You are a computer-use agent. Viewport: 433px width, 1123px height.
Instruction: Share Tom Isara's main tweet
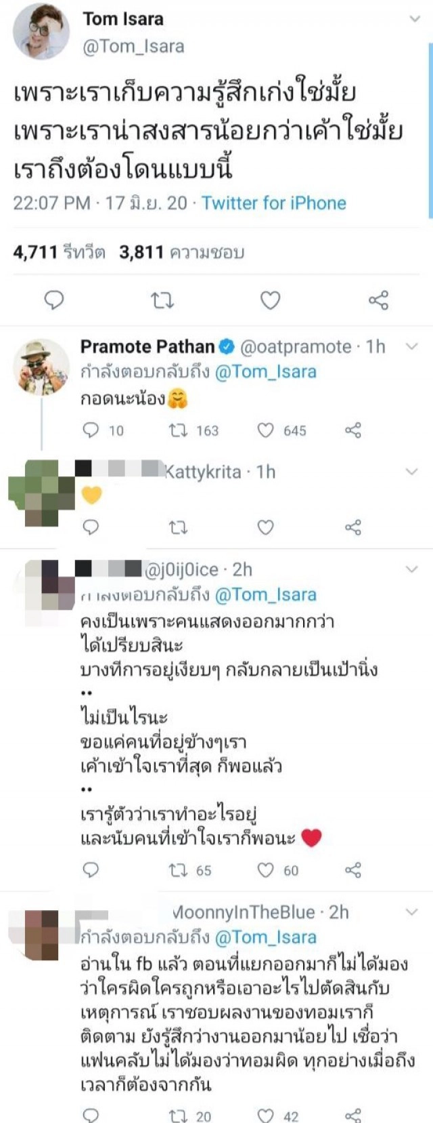pyautogui.click(x=378, y=300)
